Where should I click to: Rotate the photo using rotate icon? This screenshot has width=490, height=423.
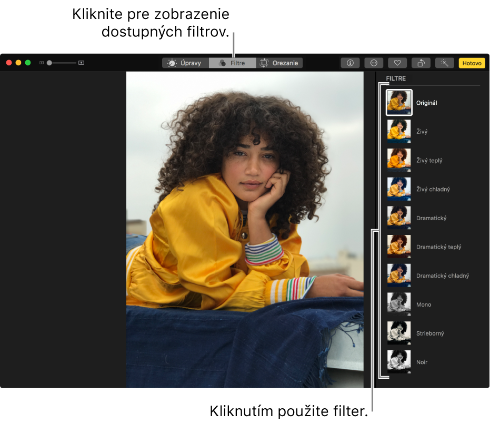[421, 63]
